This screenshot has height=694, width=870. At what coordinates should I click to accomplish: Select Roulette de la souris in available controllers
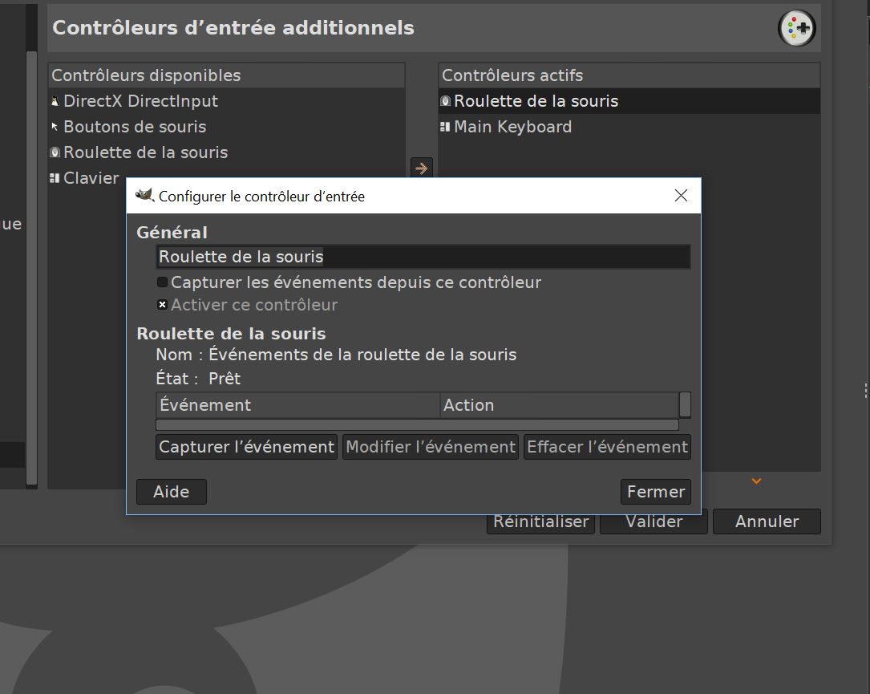[x=226, y=152]
